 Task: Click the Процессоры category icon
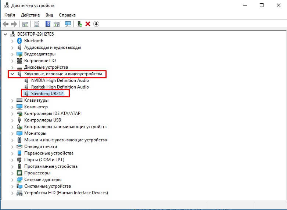tap(19, 173)
